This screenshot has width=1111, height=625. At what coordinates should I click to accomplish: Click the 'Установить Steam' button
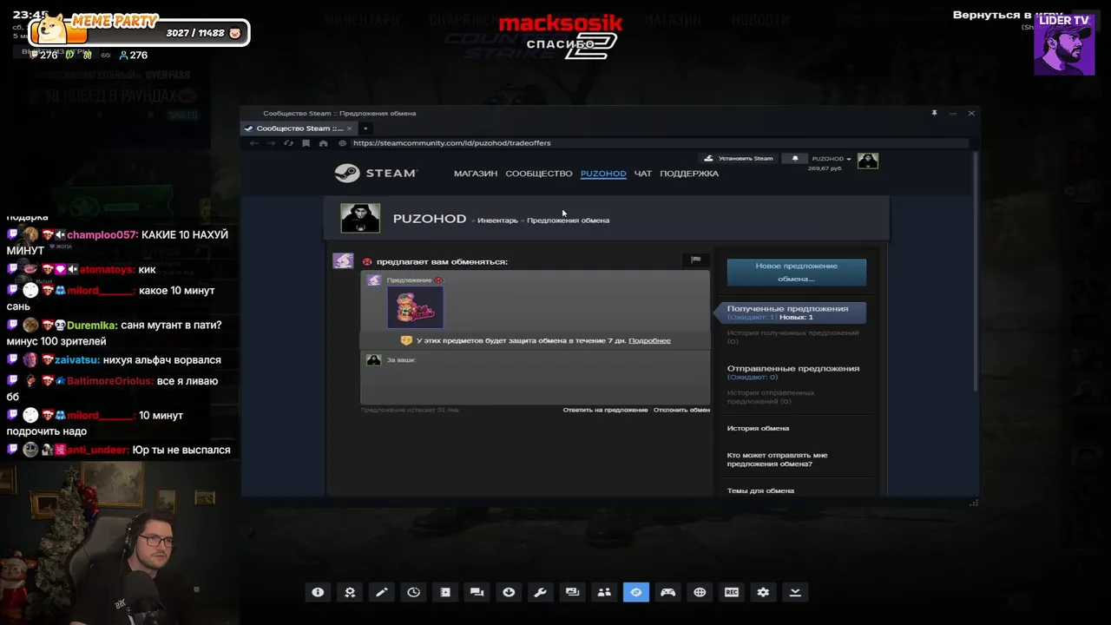pos(738,159)
